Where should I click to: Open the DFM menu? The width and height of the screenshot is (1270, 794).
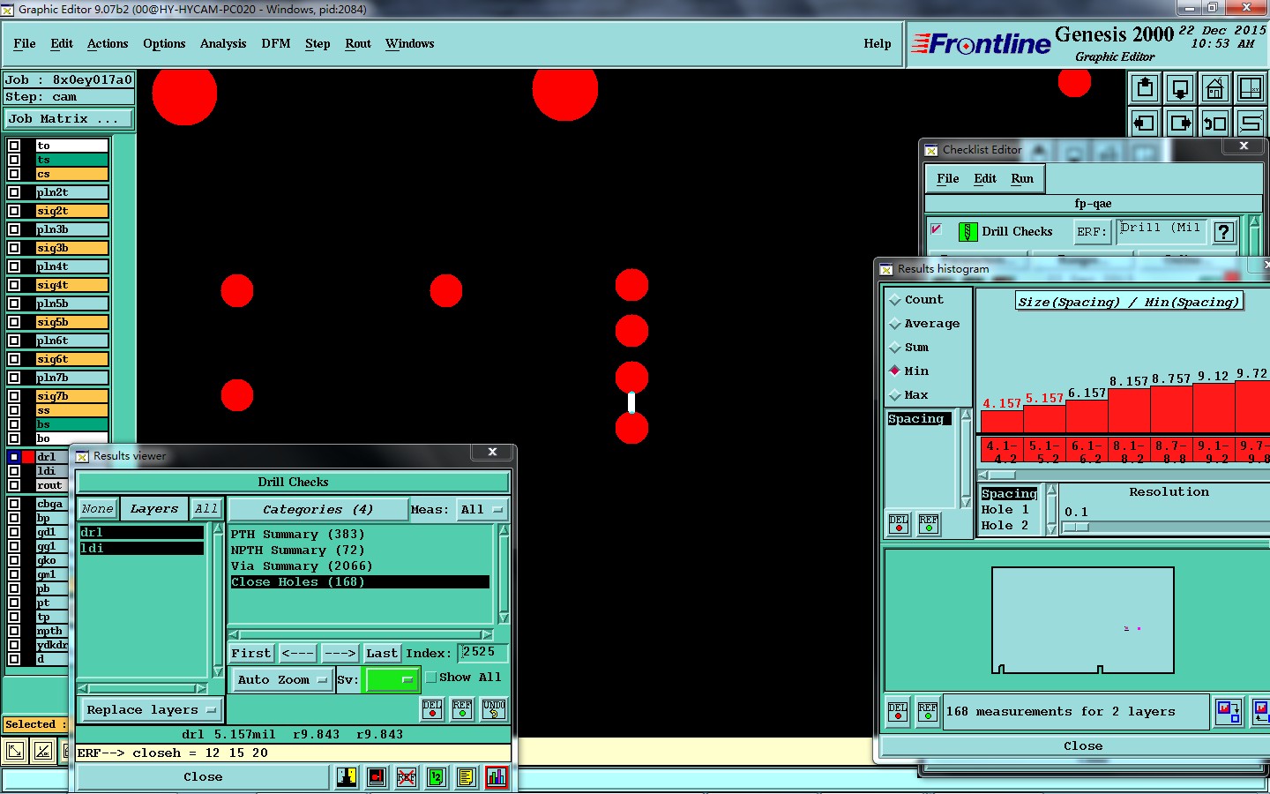[276, 44]
